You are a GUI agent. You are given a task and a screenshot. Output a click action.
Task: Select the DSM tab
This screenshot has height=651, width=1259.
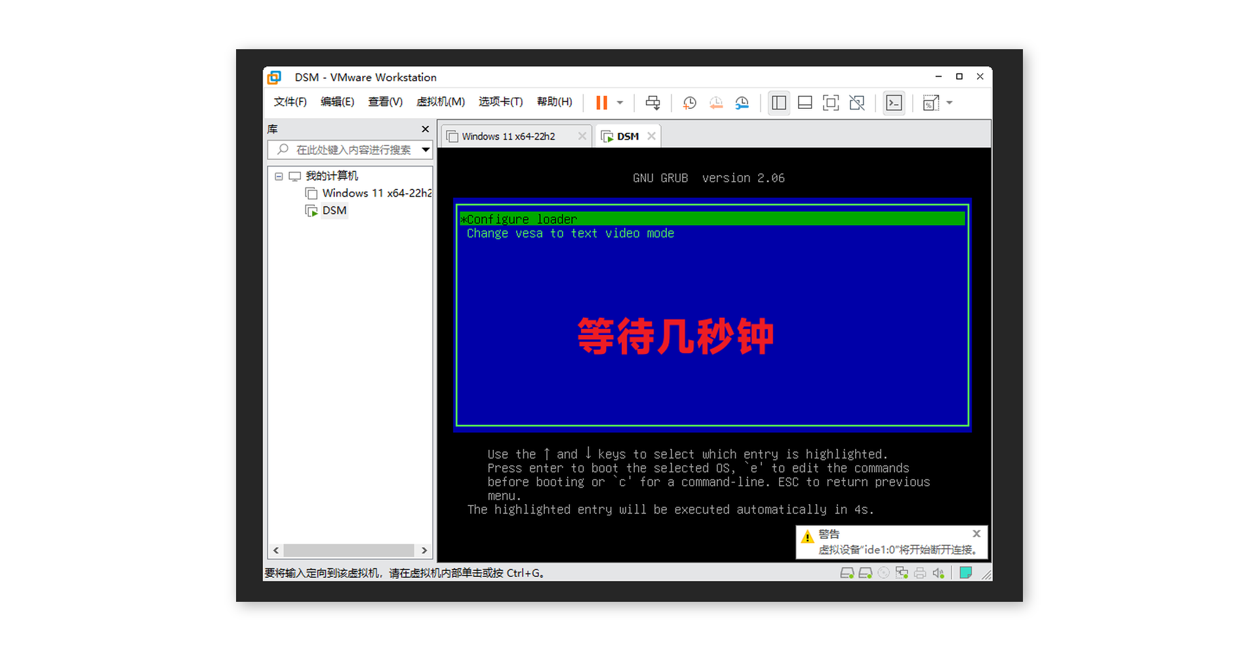point(628,136)
